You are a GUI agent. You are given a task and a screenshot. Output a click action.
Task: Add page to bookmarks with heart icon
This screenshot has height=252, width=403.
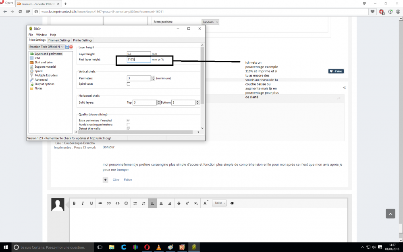tap(372, 12)
